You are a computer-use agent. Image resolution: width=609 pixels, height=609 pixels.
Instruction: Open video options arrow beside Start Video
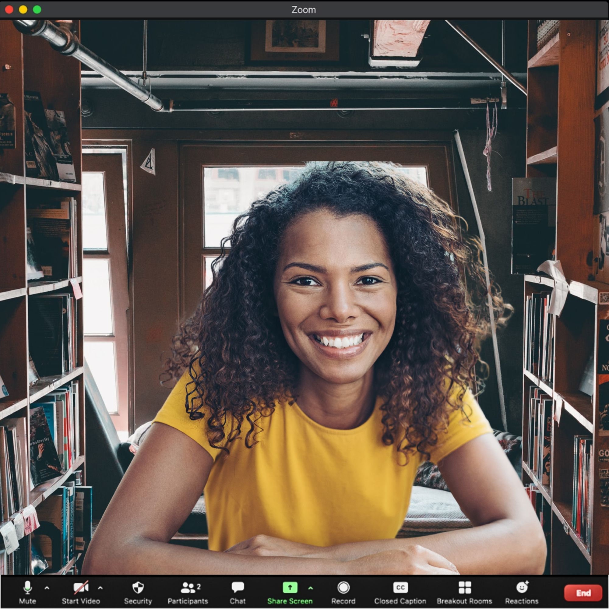[100, 588]
